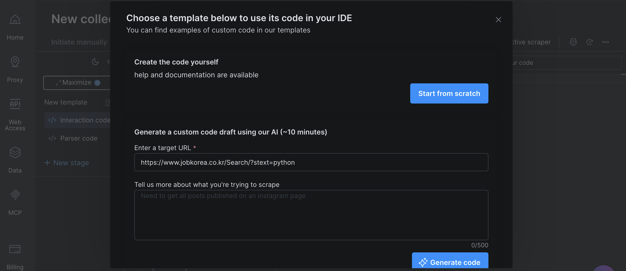The image size is (626, 271).
Task: Toggle dark mode with the moon icon
Action: pyautogui.click(x=95, y=61)
